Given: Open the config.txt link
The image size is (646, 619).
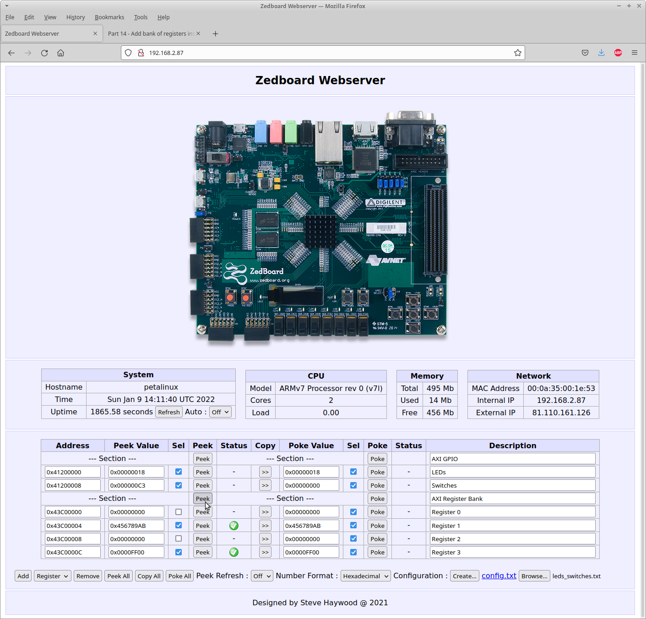Looking at the screenshot, I should pyautogui.click(x=499, y=576).
